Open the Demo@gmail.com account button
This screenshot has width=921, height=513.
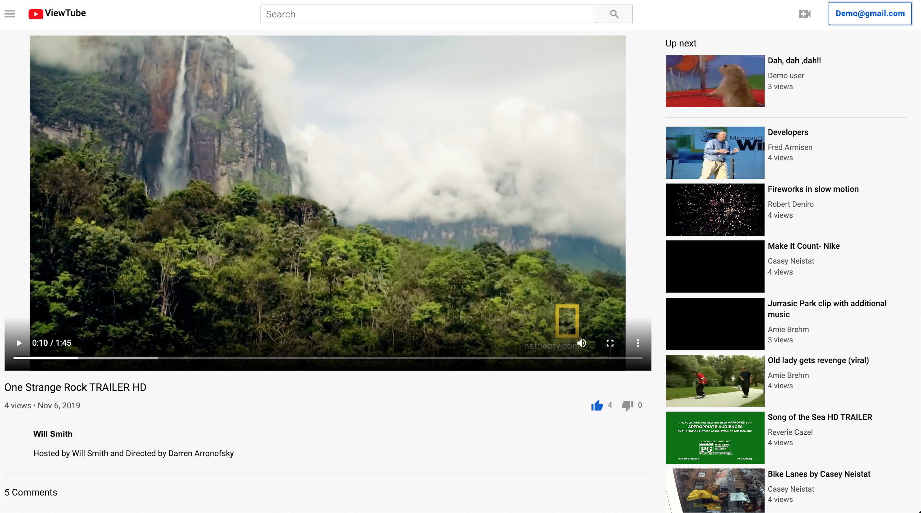(869, 14)
